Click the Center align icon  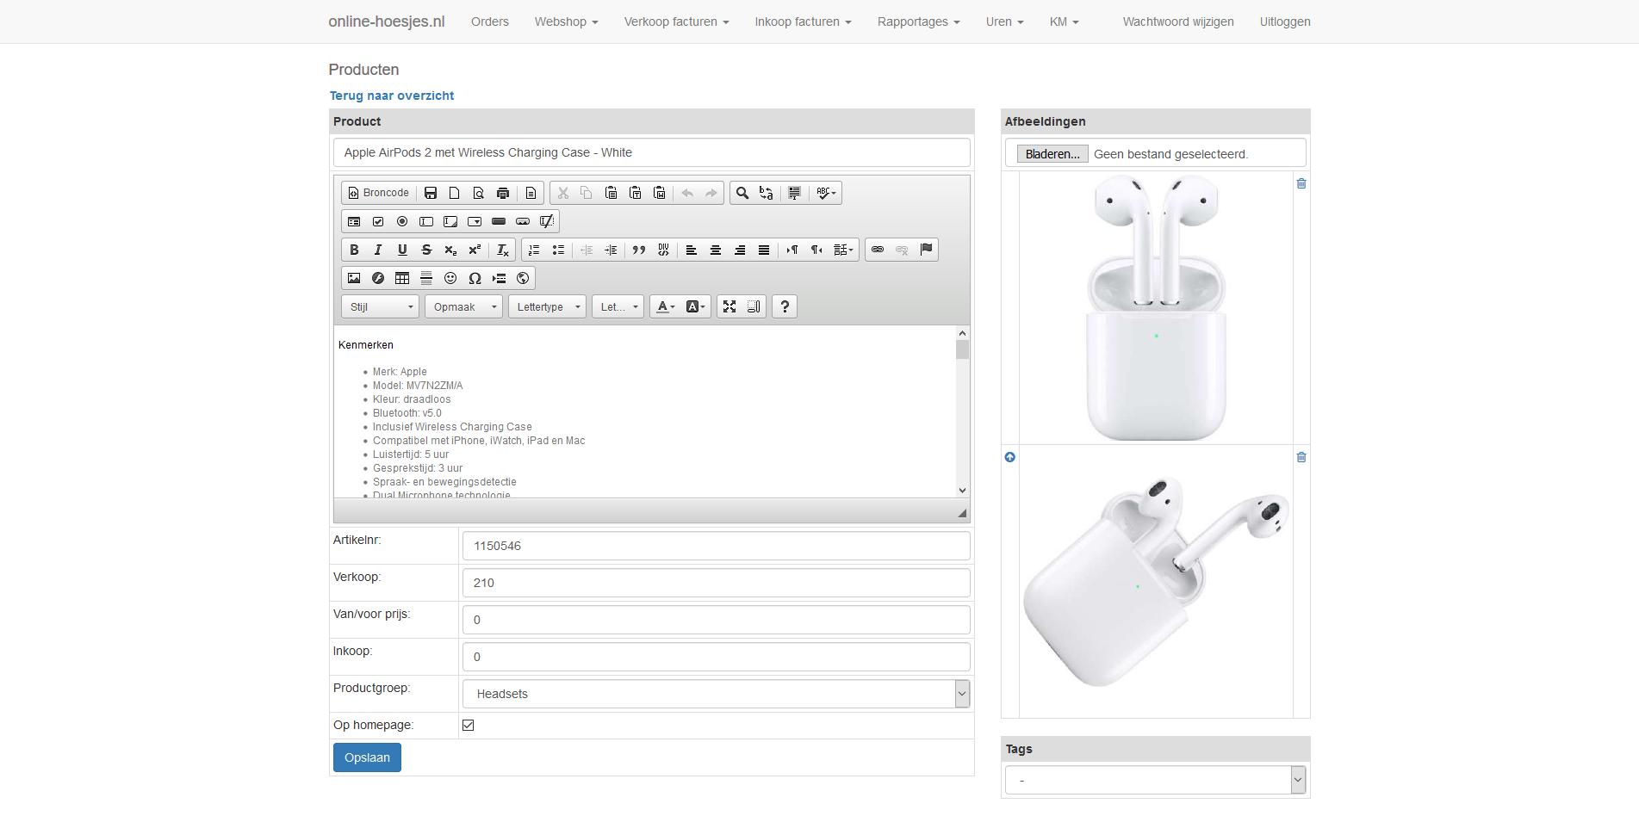[x=716, y=250]
